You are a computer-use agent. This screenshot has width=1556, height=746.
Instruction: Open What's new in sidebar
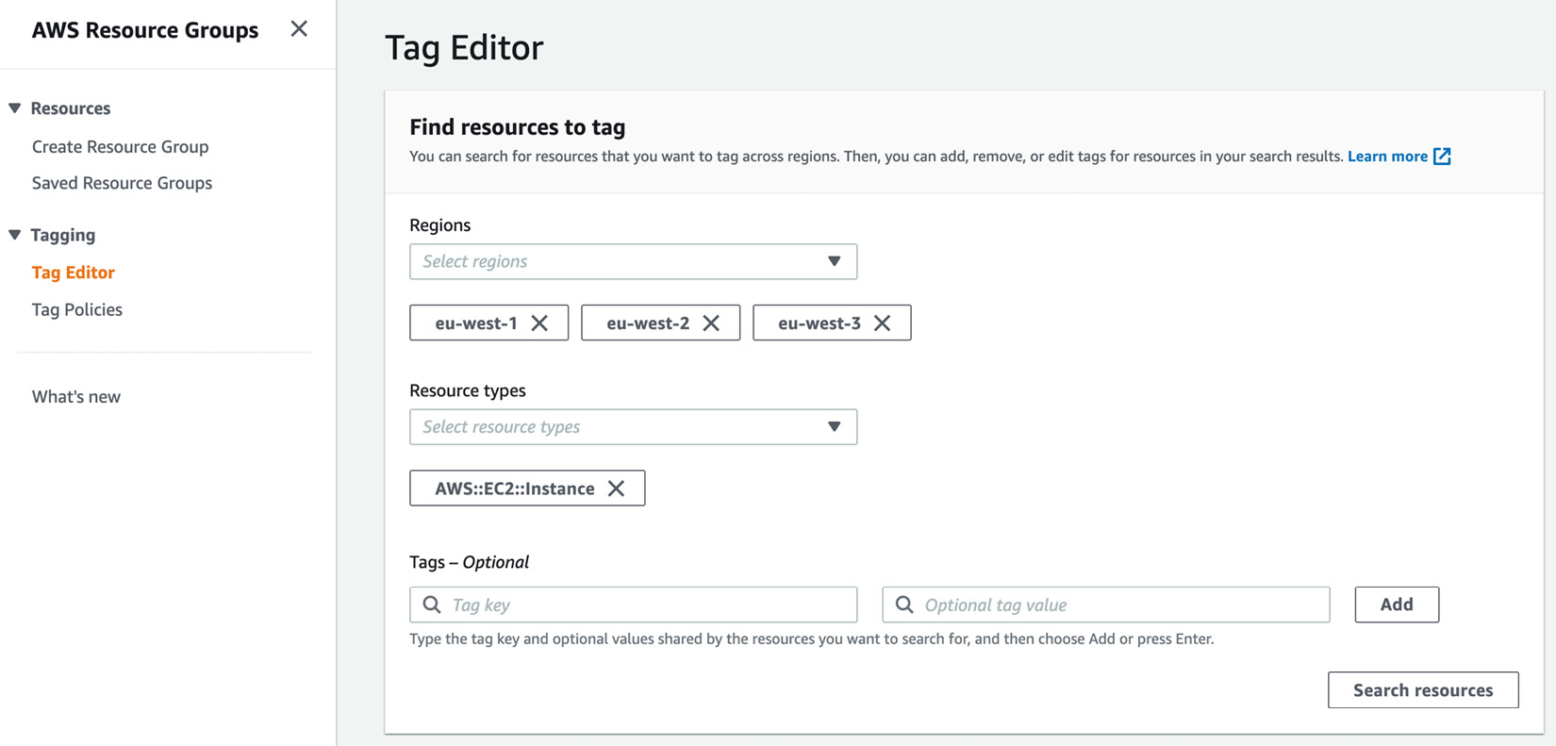tap(76, 397)
